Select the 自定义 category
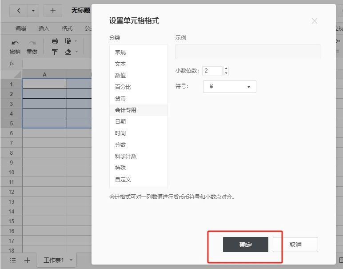 pyautogui.click(x=123, y=179)
